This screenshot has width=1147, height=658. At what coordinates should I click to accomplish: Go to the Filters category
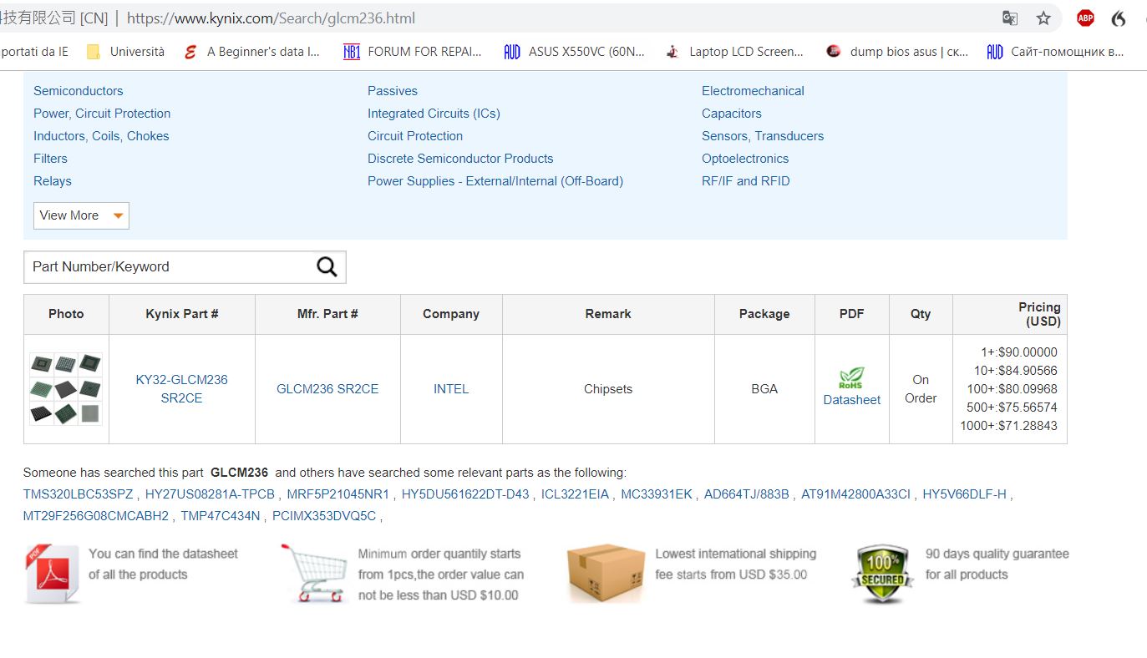(50, 159)
